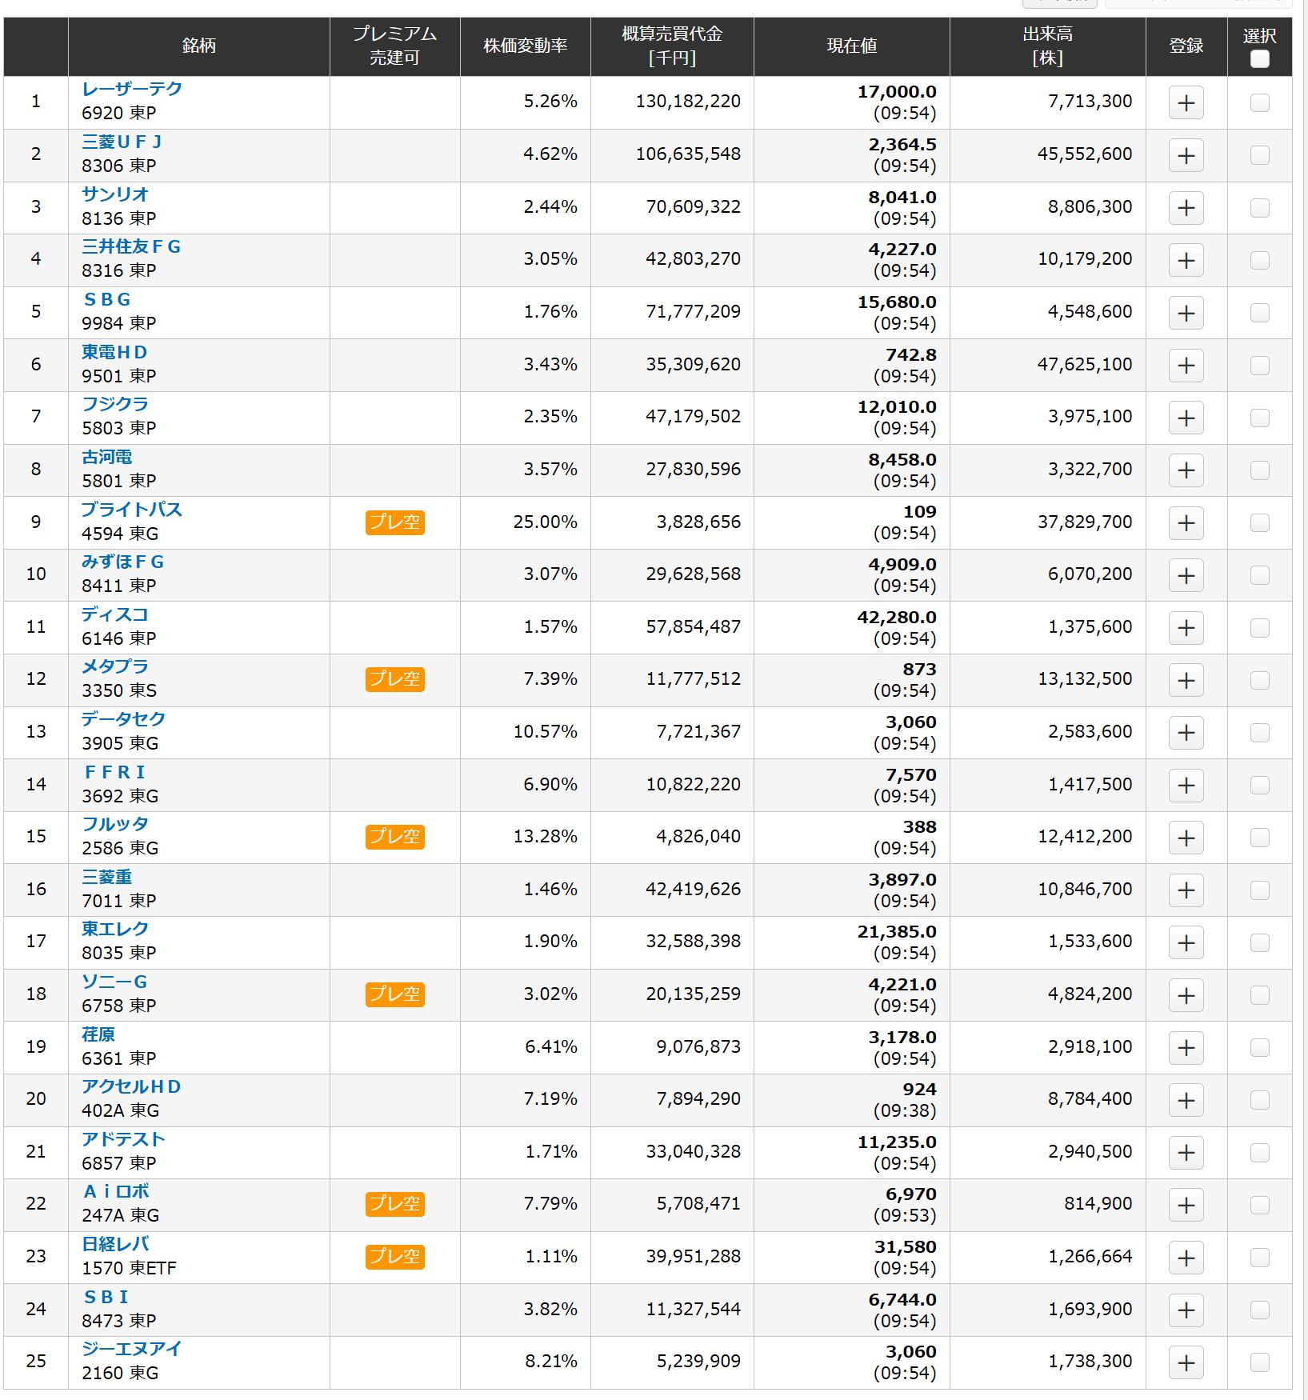The width and height of the screenshot is (1308, 1400).
Task: Toggle the select-all checkbox under 選択 header
Action: [1259, 59]
